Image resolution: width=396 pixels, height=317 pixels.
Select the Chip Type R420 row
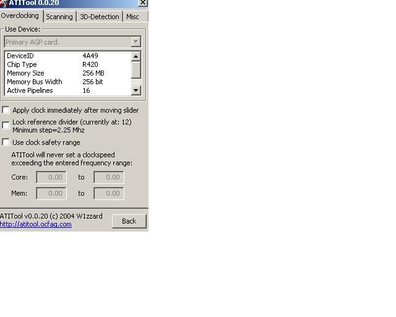click(x=68, y=64)
